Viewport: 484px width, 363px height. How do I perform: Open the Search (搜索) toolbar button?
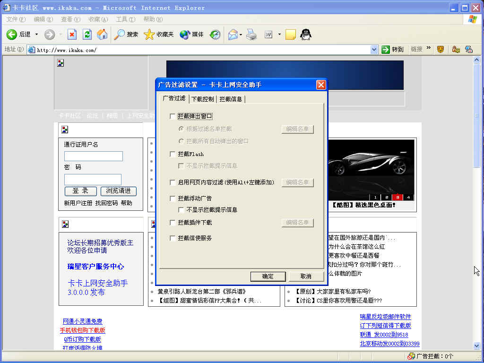coord(126,34)
